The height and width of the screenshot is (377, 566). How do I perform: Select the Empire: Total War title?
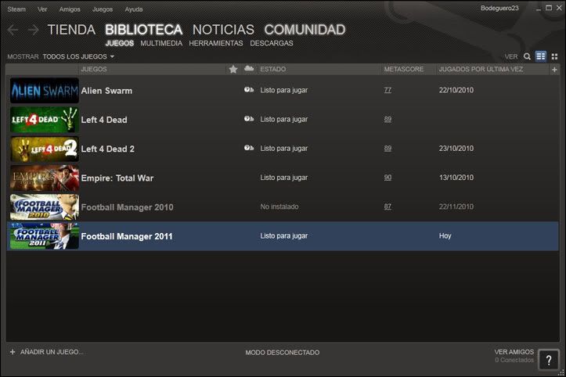pos(117,178)
